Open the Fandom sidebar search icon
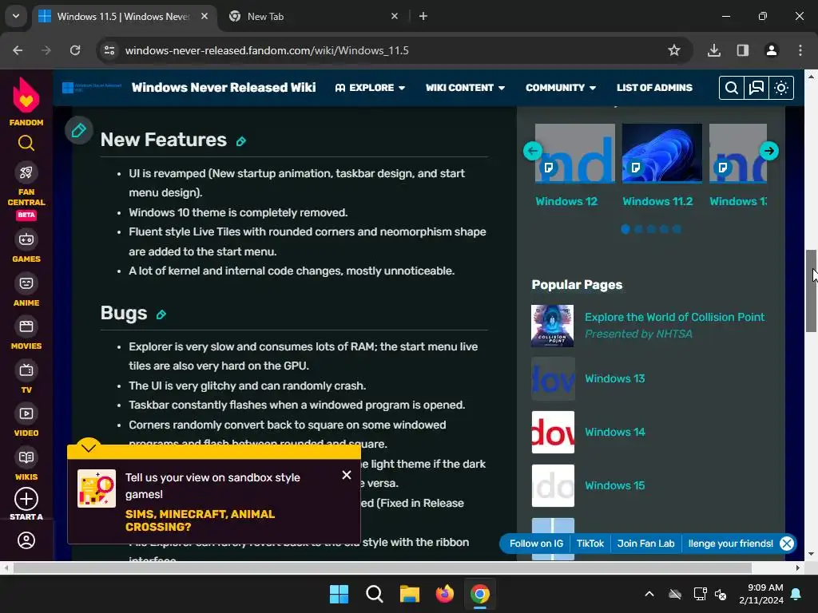Screen dimensions: 818x613 click(x=26, y=143)
